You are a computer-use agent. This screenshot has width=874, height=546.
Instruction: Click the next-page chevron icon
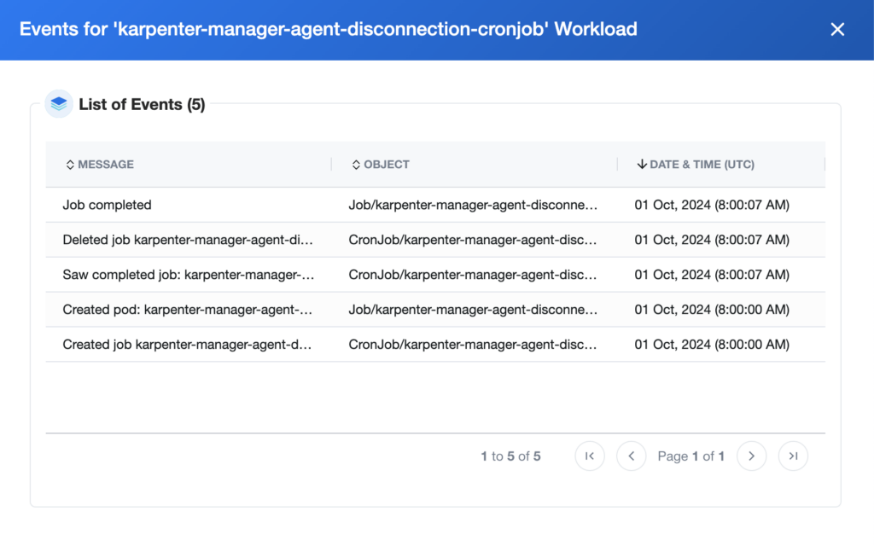751,456
